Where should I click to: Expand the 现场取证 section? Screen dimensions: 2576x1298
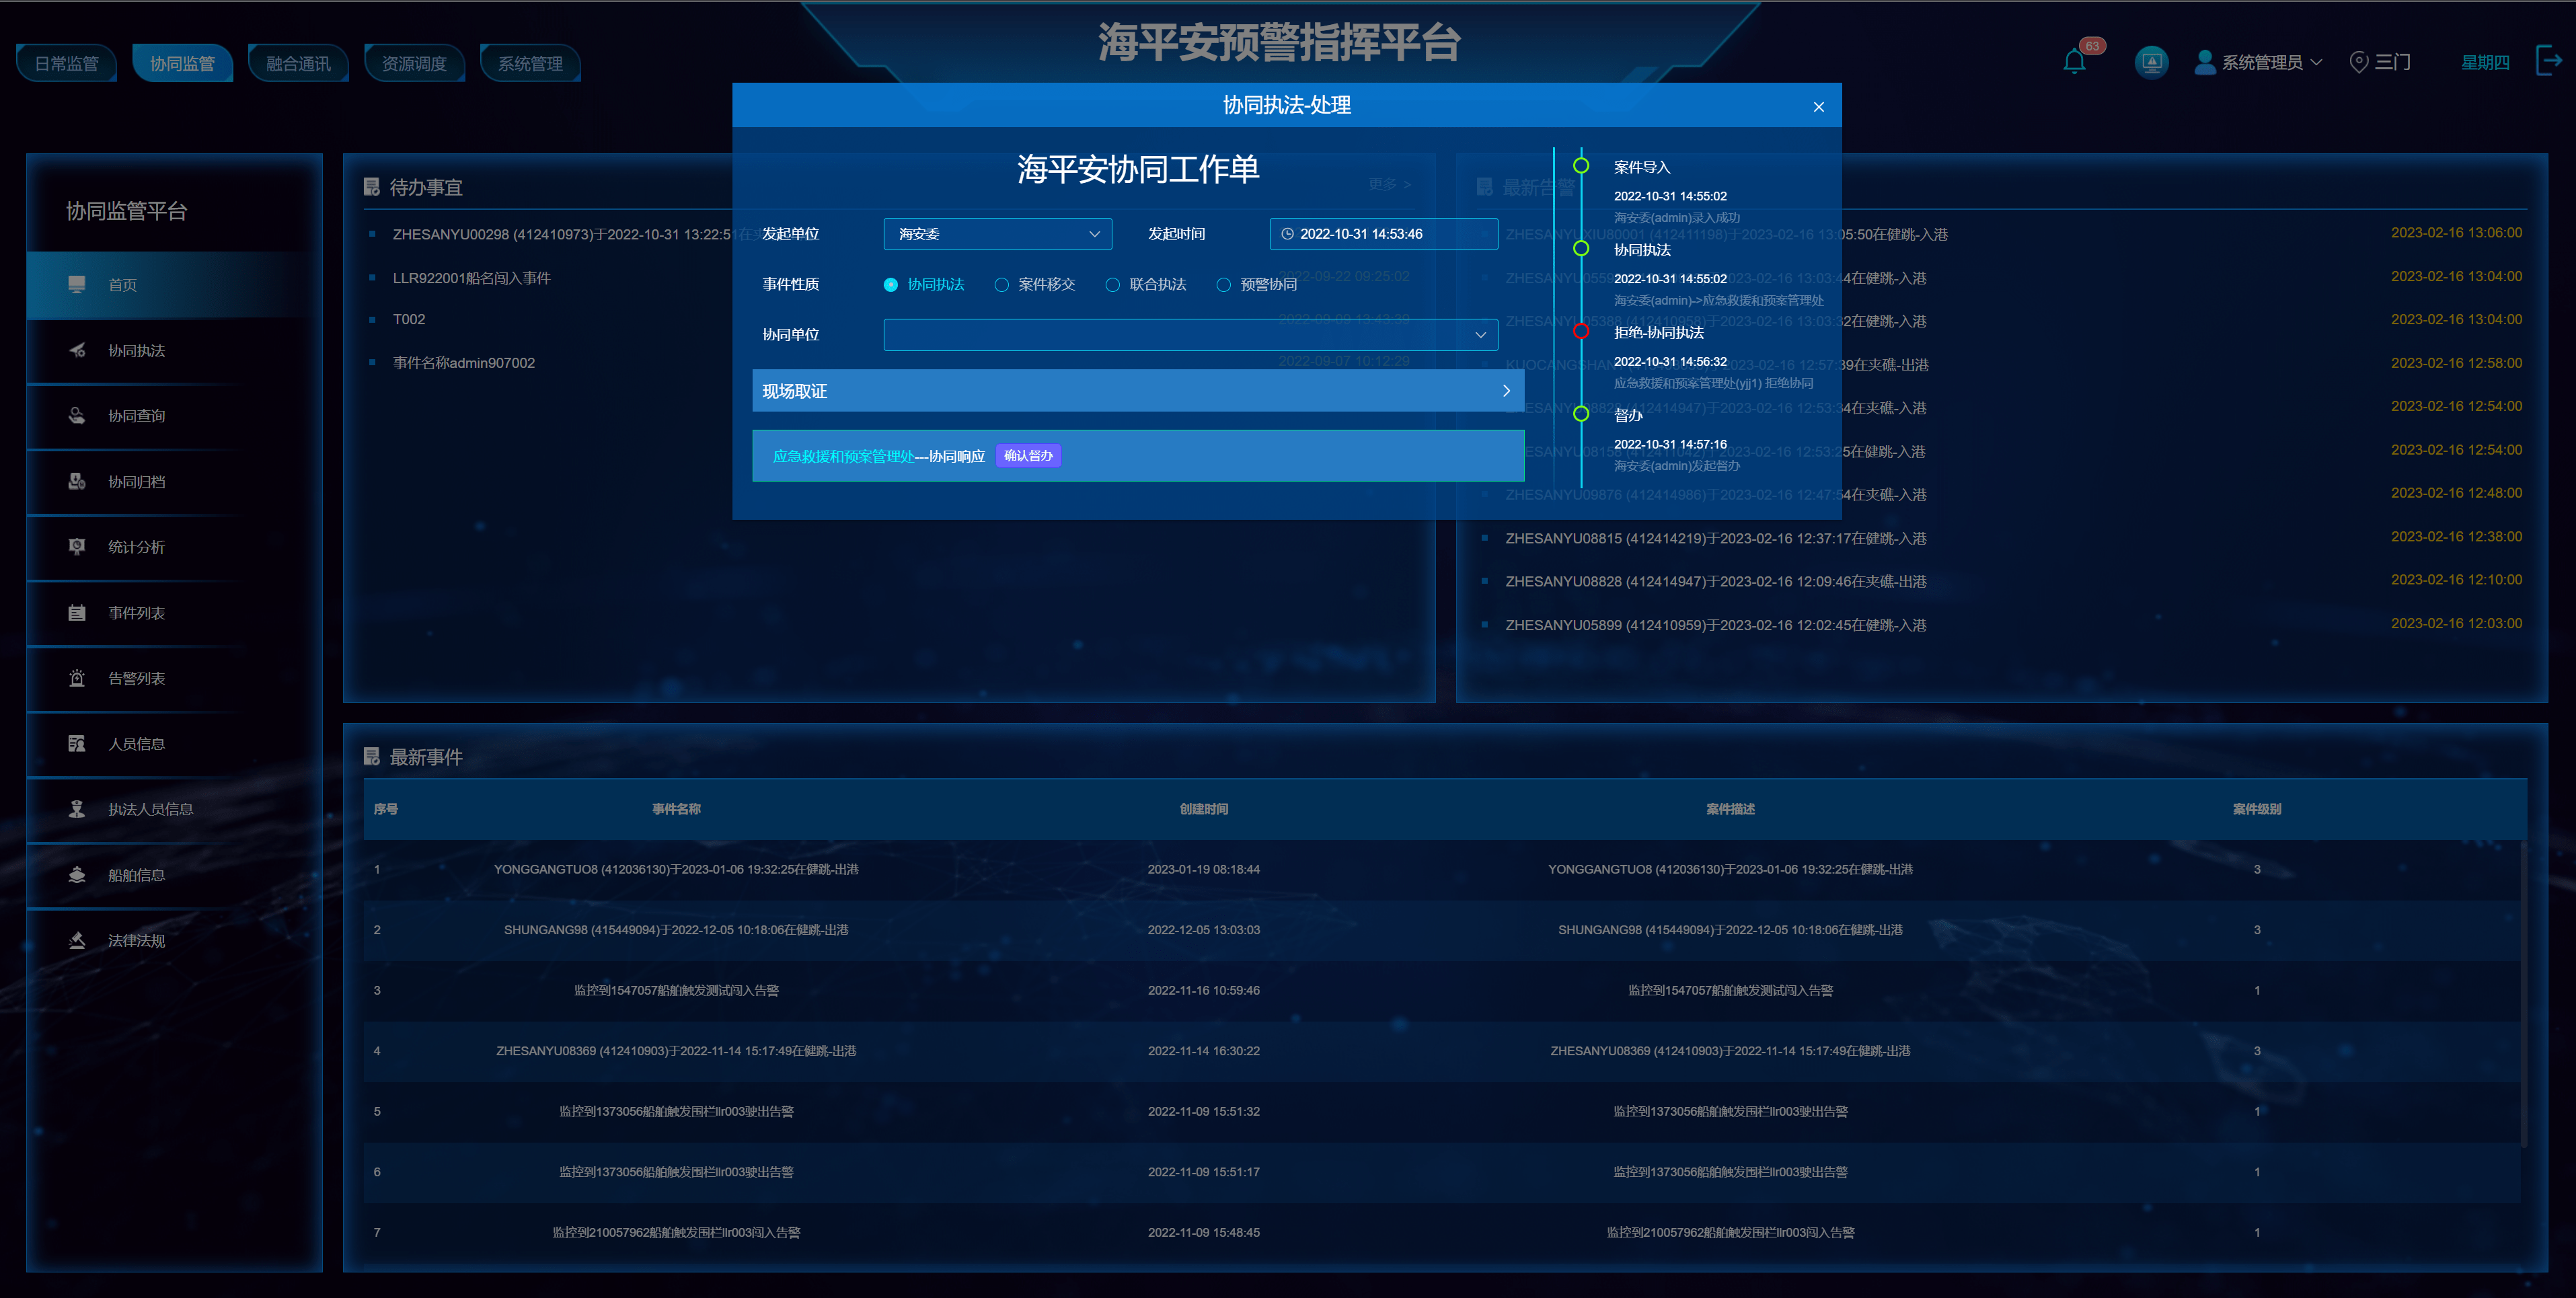1138,391
